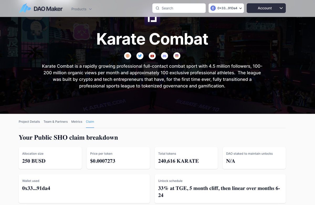Switch to the Project Details tab
315x205 pixels.
click(29, 122)
